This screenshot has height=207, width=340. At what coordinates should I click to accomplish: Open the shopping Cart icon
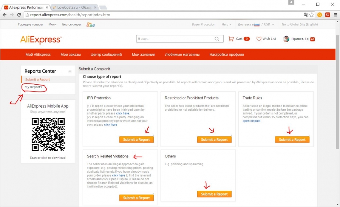coord(231,39)
